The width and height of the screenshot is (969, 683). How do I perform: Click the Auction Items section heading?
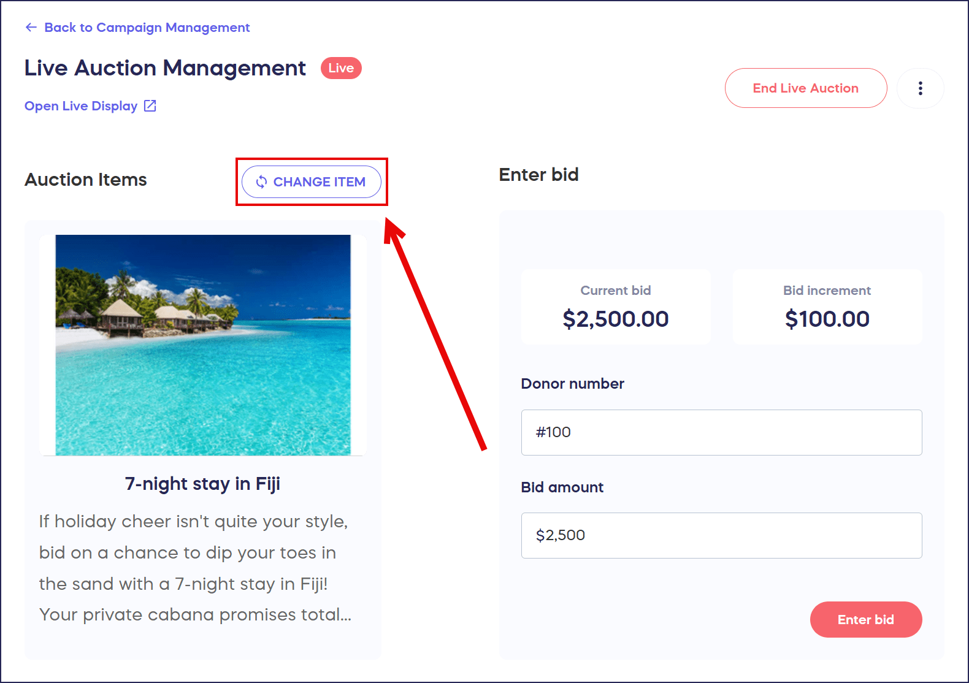[x=86, y=180]
